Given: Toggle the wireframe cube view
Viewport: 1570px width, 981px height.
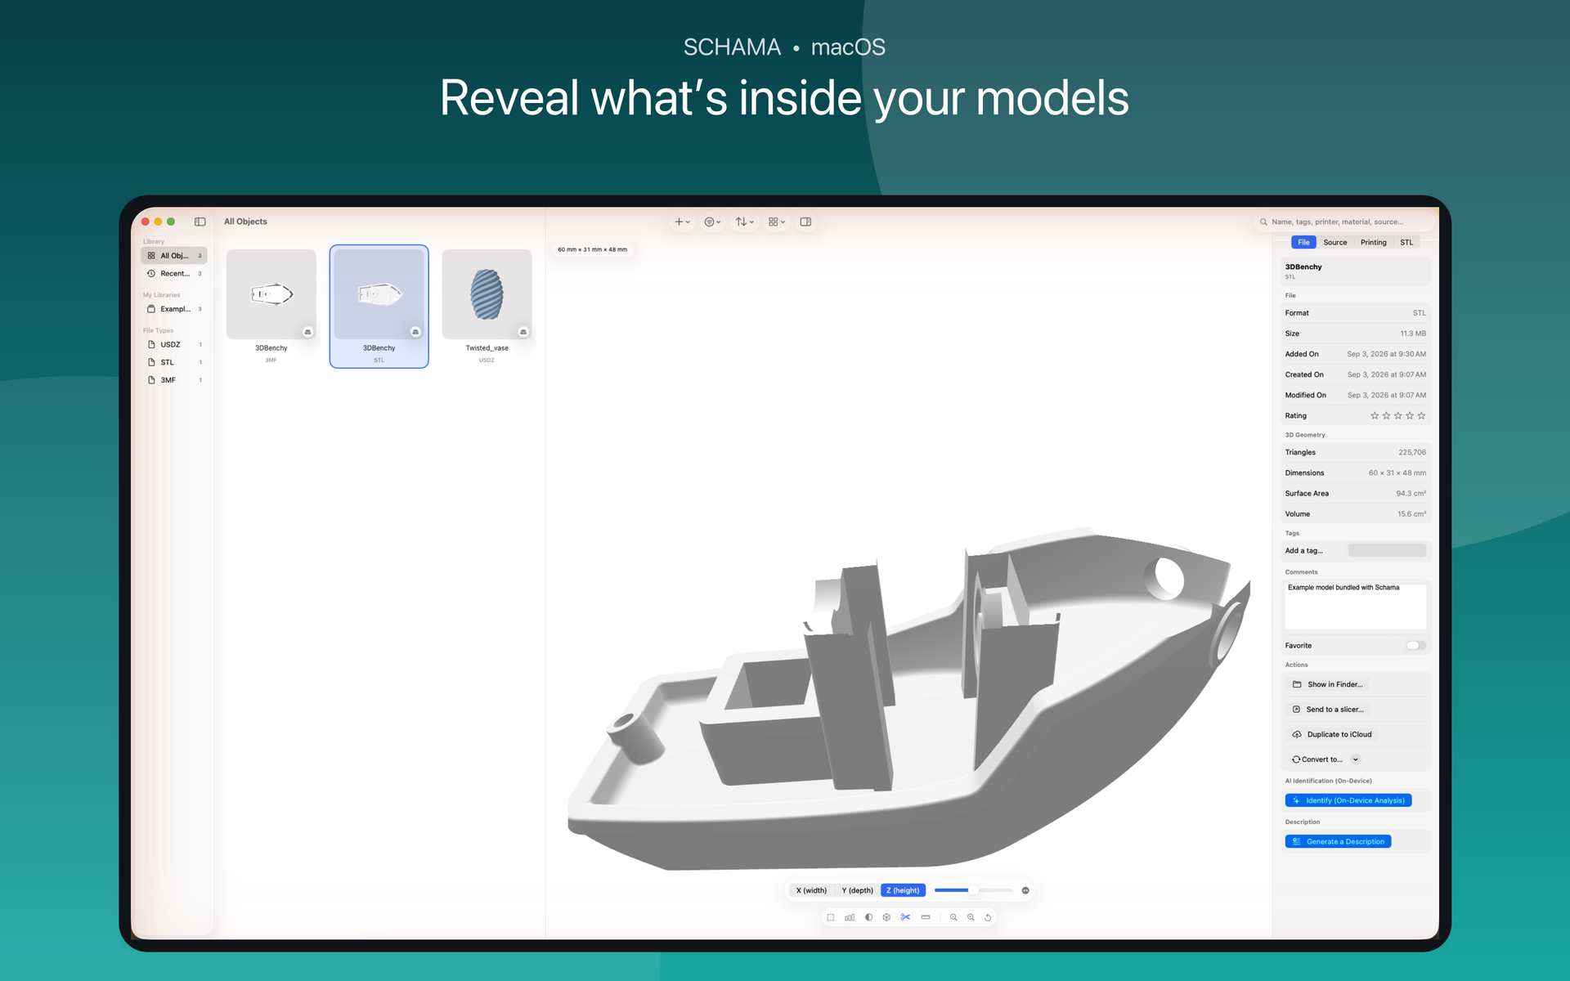Looking at the screenshot, I should 886,917.
